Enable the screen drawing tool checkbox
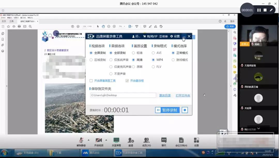 click(91, 81)
